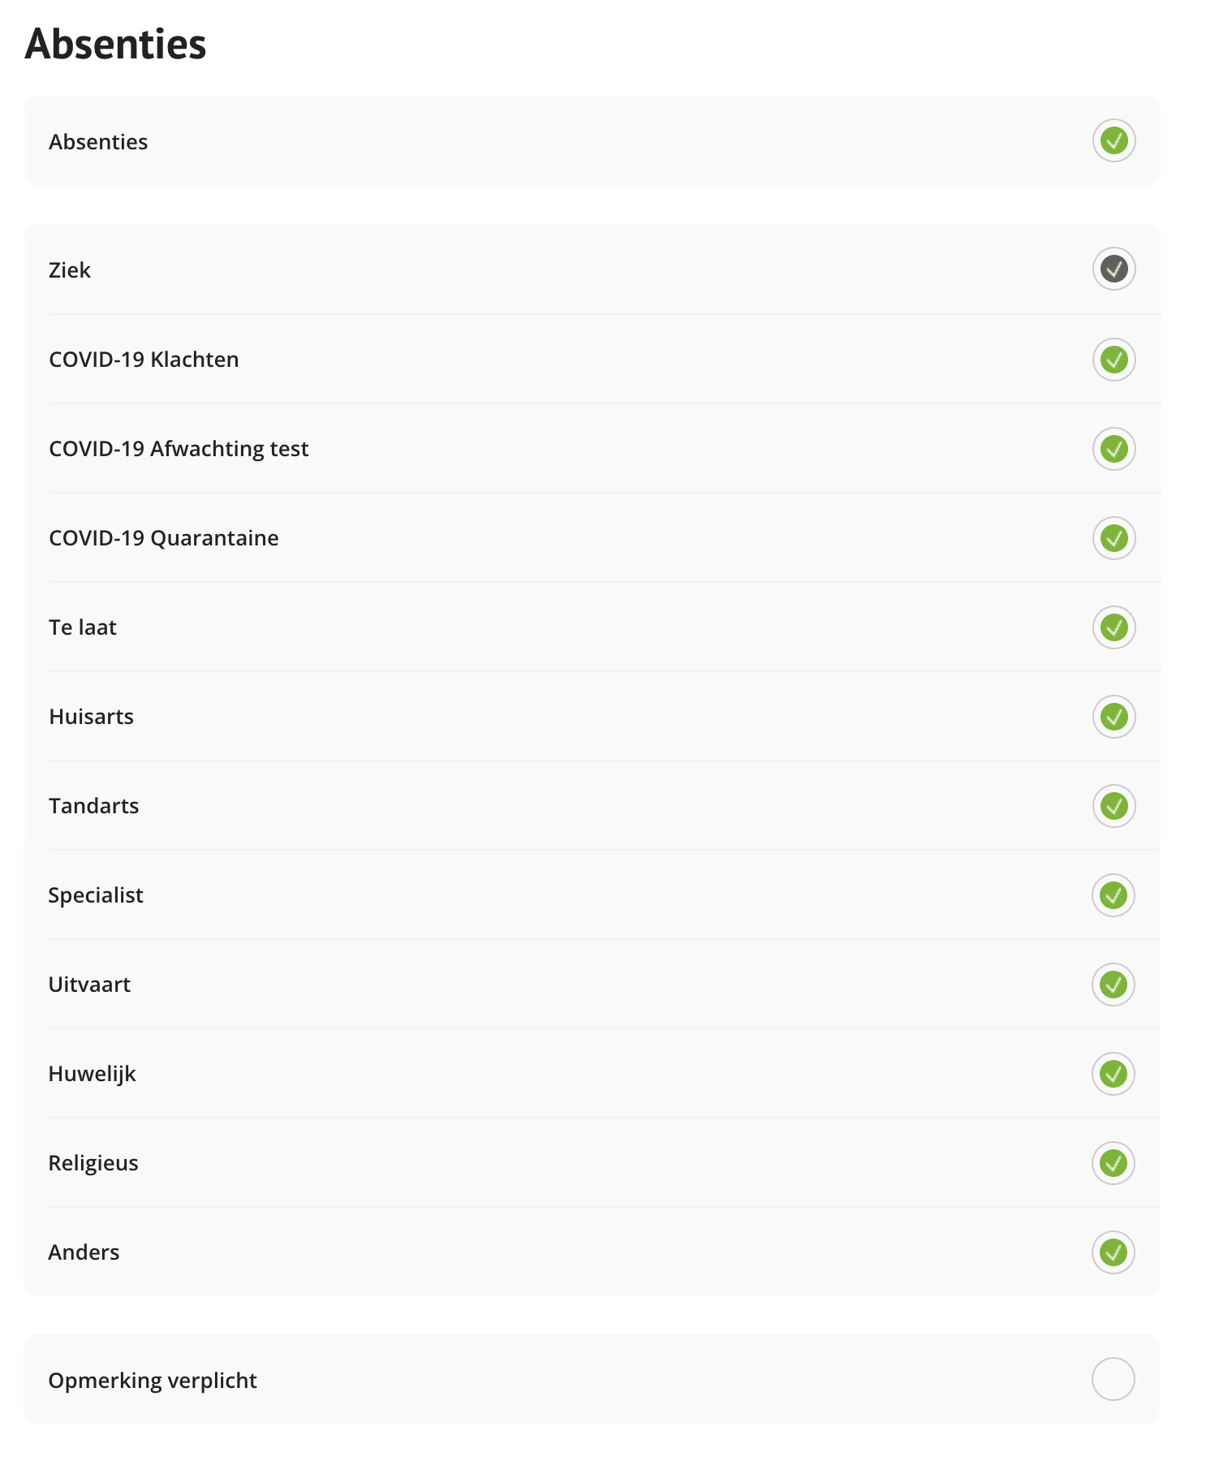Image resolution: width=1232 pixels, height=1461 pixels.
Task: Uncheck the Tandarts green checkmark
Action: pos(1114,806)
